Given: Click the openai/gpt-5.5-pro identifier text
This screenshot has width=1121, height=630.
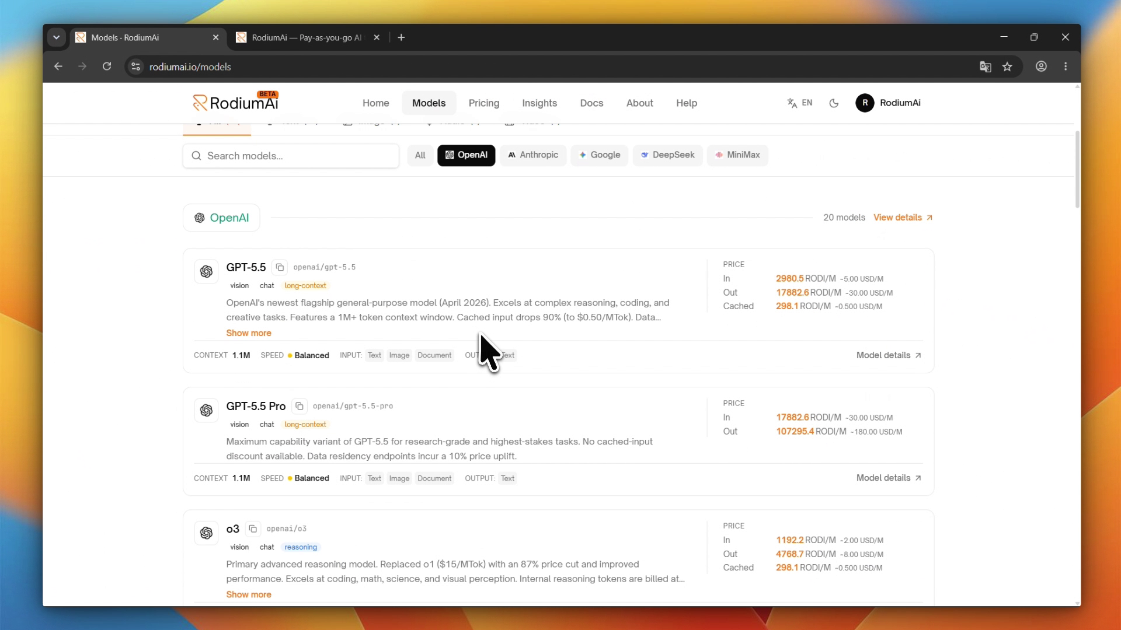Looking at the screenshot, I should coord(353,406).
